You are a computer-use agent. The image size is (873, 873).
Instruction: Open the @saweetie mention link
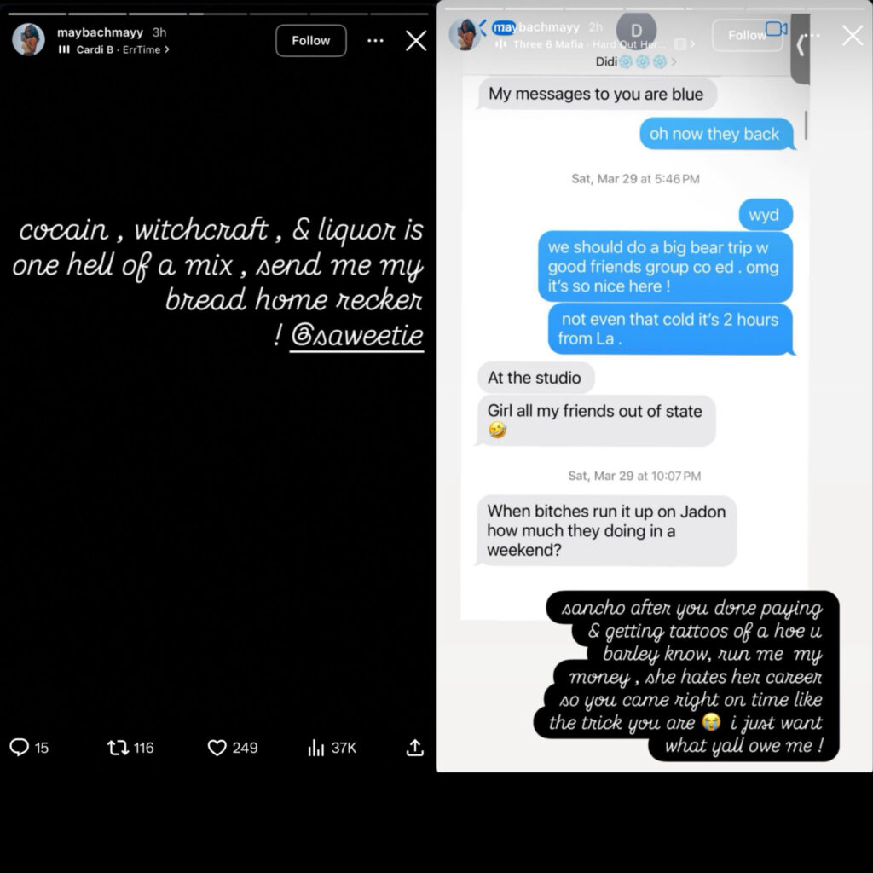pos(356,336)
